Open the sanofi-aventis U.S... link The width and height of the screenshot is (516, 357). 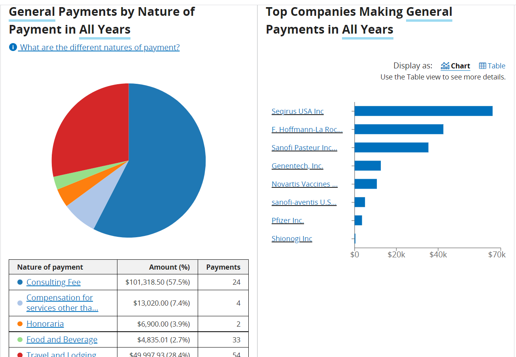[x=304, y=202]
